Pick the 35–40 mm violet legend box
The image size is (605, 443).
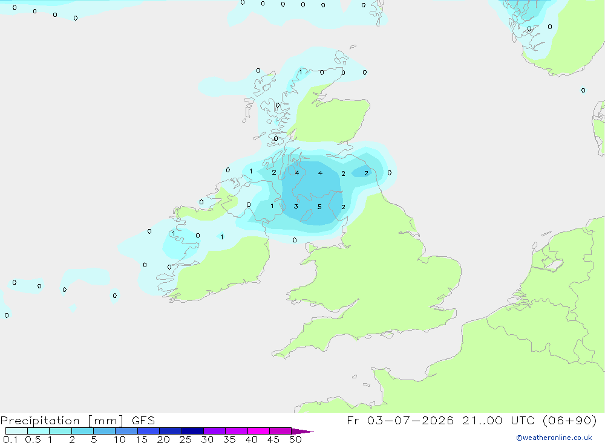[237, 431]
